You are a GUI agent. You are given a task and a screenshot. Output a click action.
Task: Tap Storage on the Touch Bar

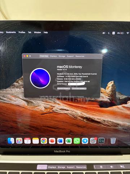tap(61, 167)
